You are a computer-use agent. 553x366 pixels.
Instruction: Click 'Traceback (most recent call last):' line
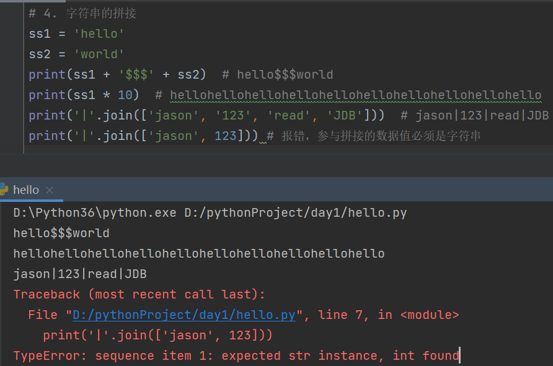point(139,295)
